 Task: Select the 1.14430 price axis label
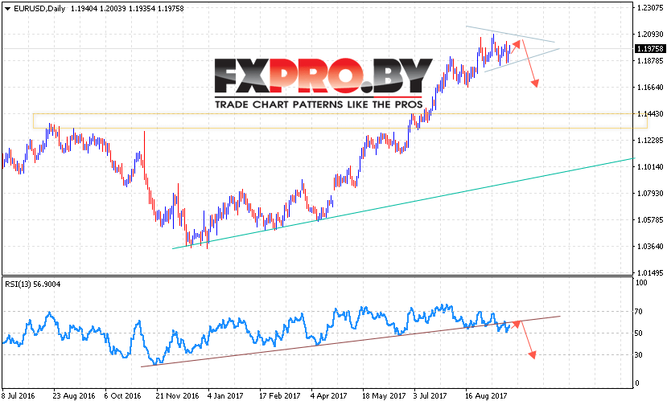tap(650, 113)
